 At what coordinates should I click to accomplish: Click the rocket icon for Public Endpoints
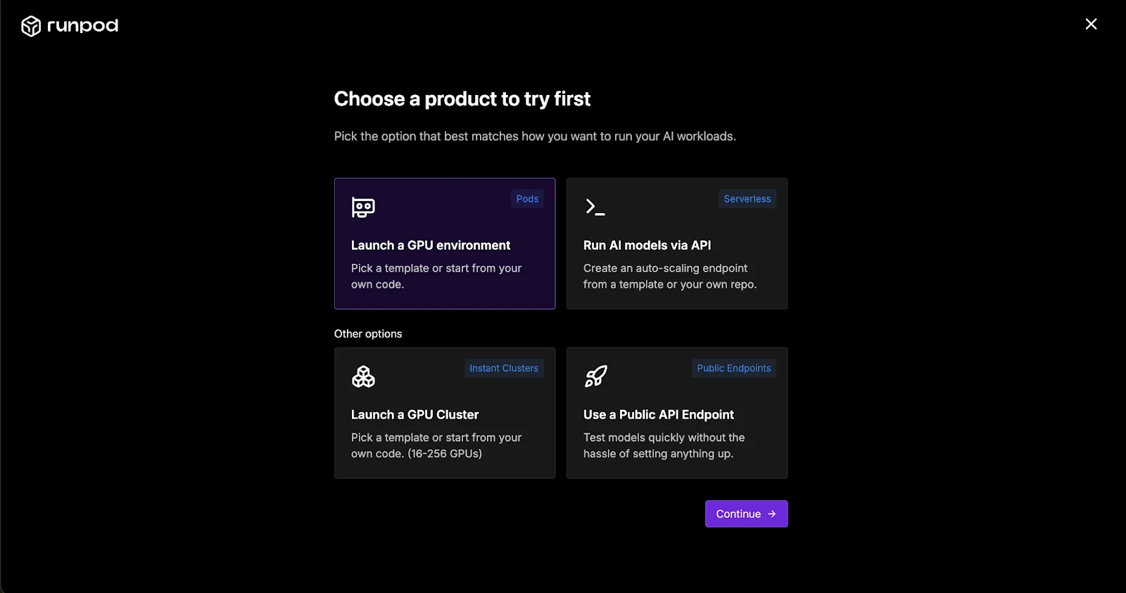point(595,376)
